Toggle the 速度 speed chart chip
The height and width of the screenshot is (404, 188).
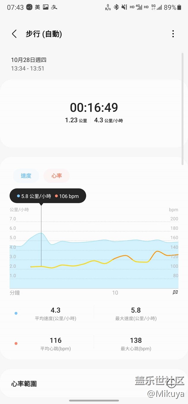(26, 176)
